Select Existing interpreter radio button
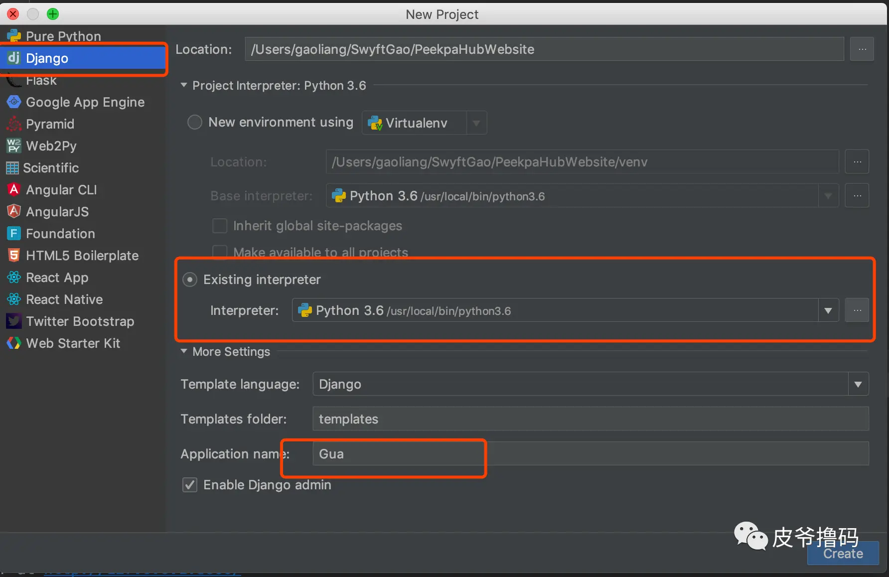The image size is (889, 577). pyautogui.click(x=190, y=280)
